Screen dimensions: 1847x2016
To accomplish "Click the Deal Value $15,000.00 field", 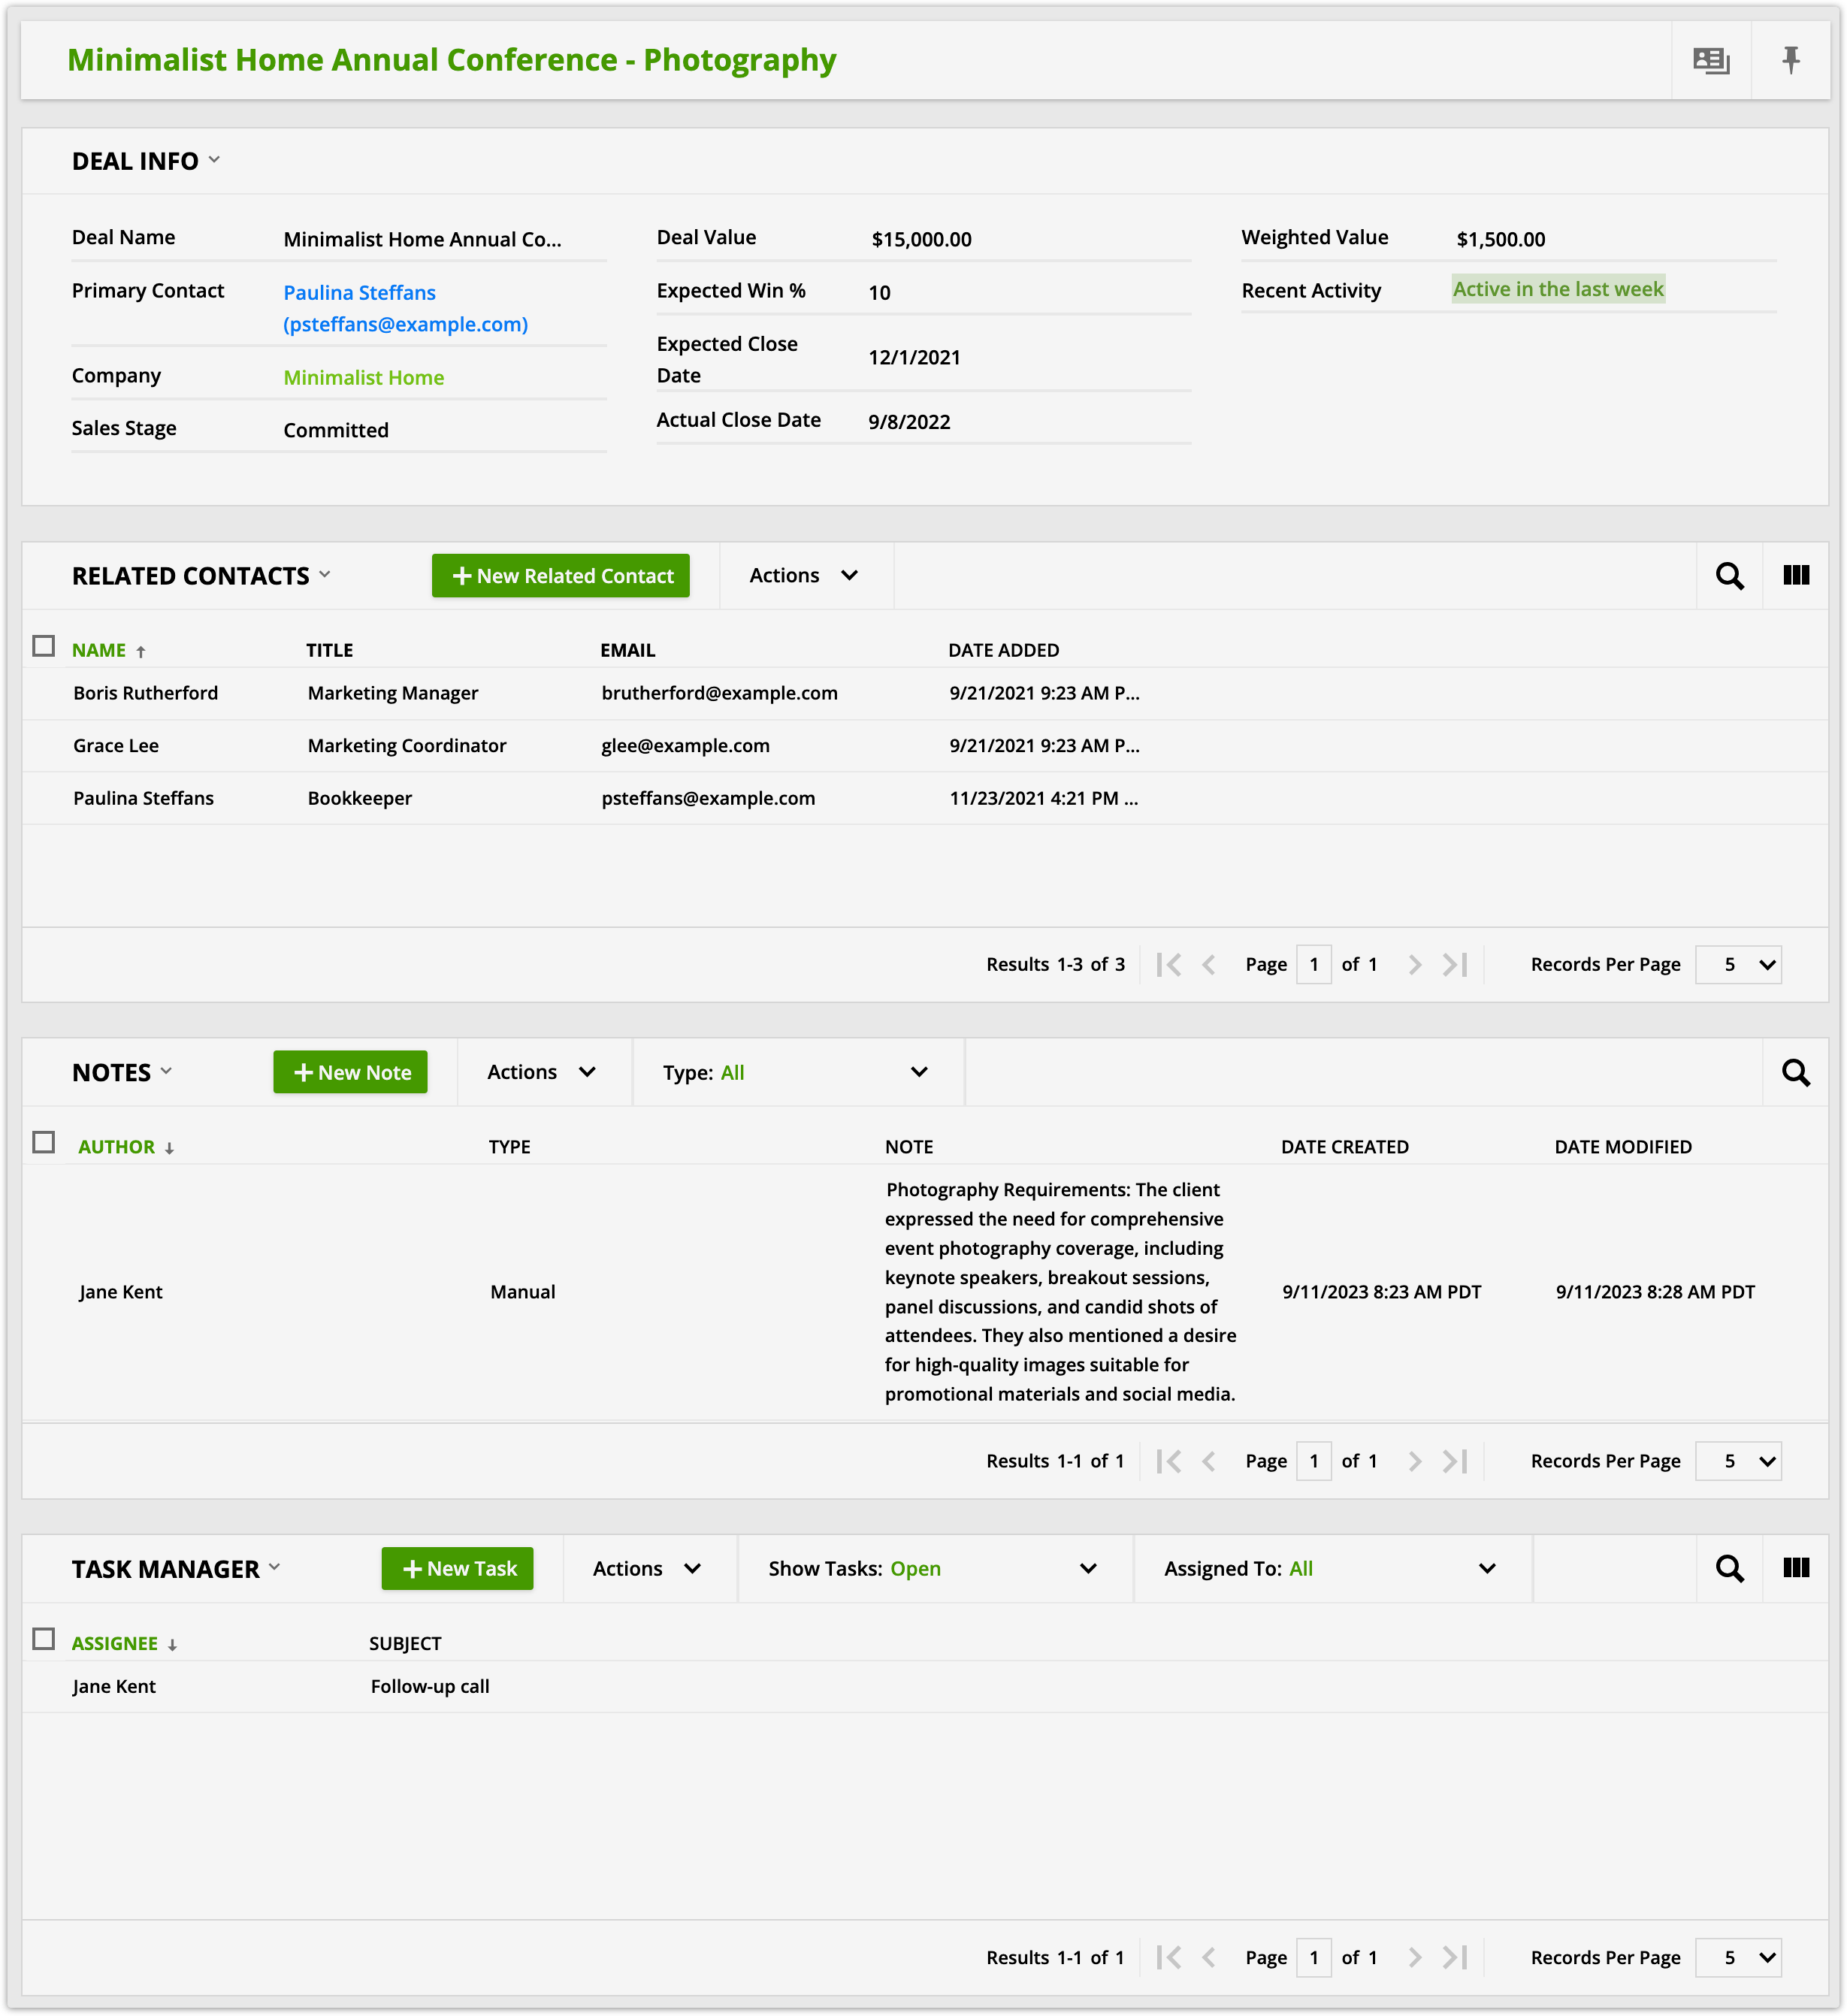I will coord(921,239).
